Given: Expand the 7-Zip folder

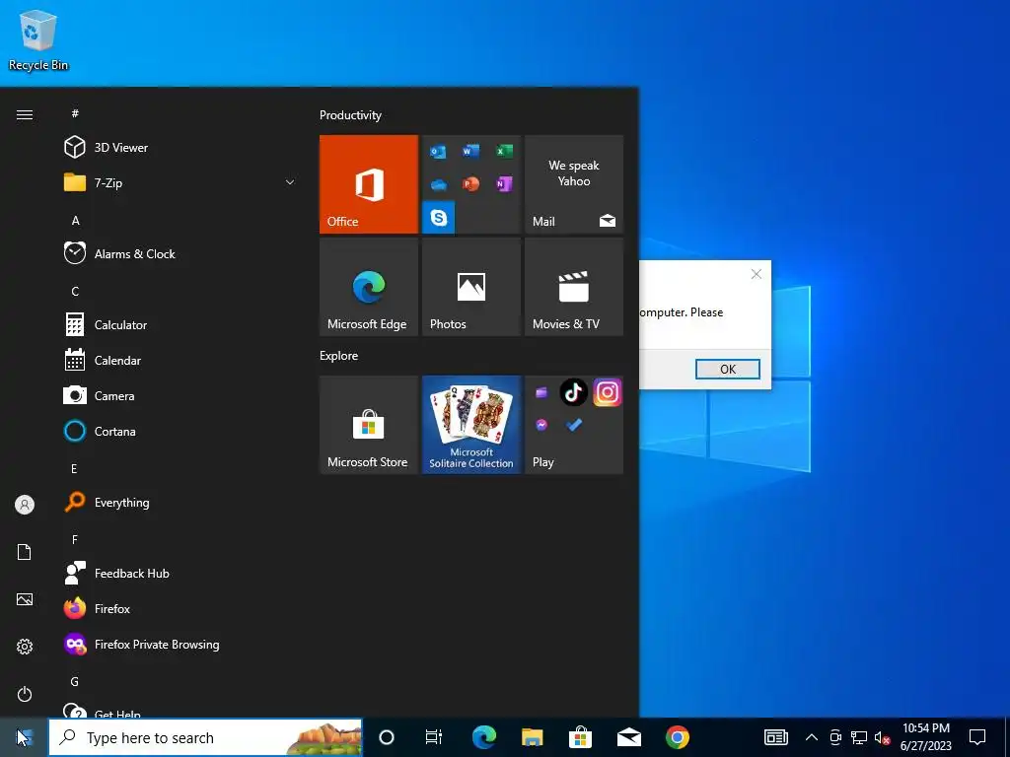Looking at the screenshot, I should tap(180, 182).
